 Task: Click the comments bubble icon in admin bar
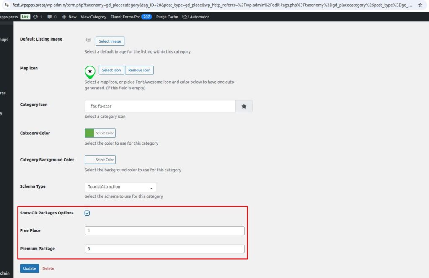tap(49, 17)
